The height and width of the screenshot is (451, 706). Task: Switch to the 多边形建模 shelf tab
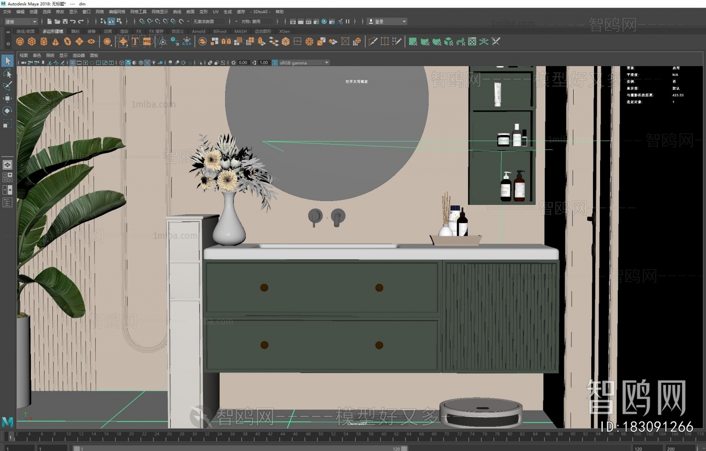pyautogui.click(x=53, y=31)
